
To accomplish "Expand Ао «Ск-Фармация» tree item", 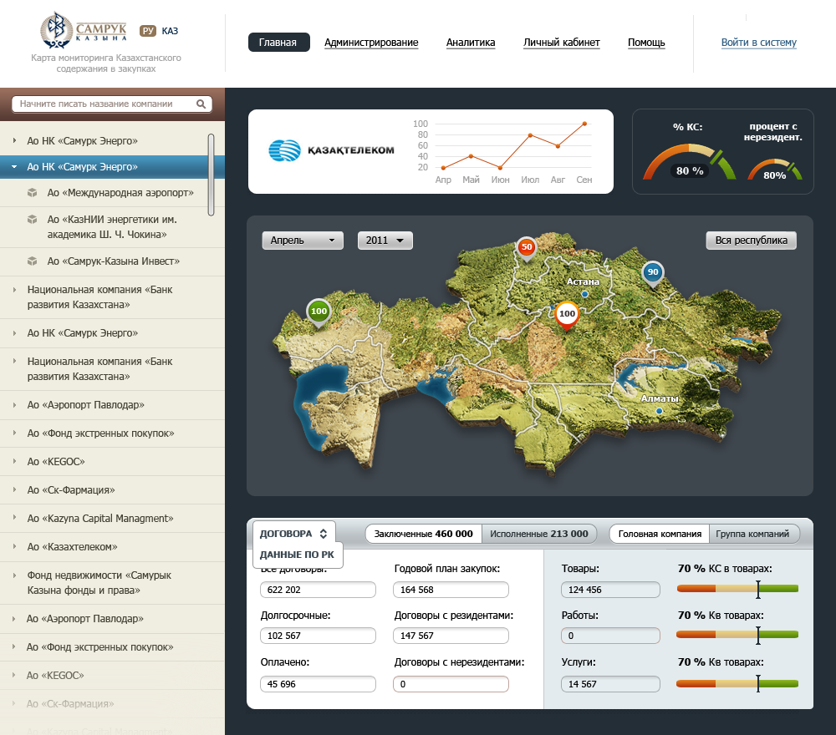I will coord(14,489).
